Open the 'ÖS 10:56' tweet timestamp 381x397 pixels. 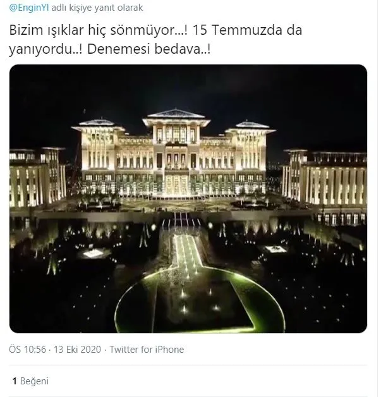(x=28, y=350)
